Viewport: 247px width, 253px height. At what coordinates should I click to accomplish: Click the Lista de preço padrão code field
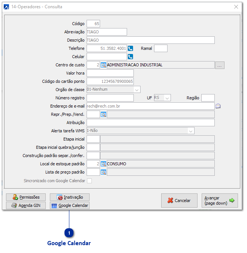point(93,172)
